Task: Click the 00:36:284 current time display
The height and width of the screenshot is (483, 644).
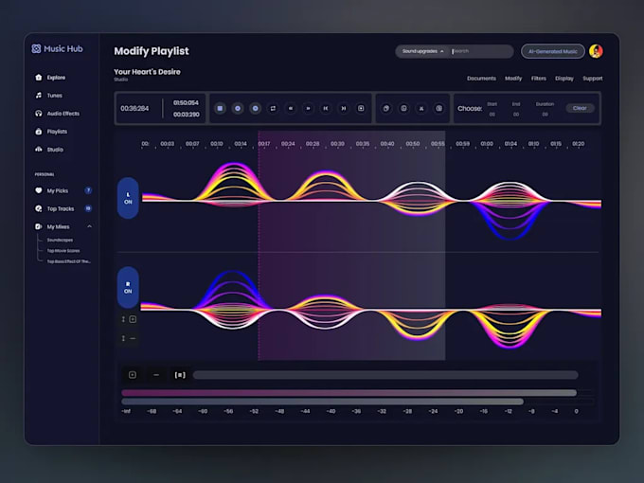Action: (134, 108)
